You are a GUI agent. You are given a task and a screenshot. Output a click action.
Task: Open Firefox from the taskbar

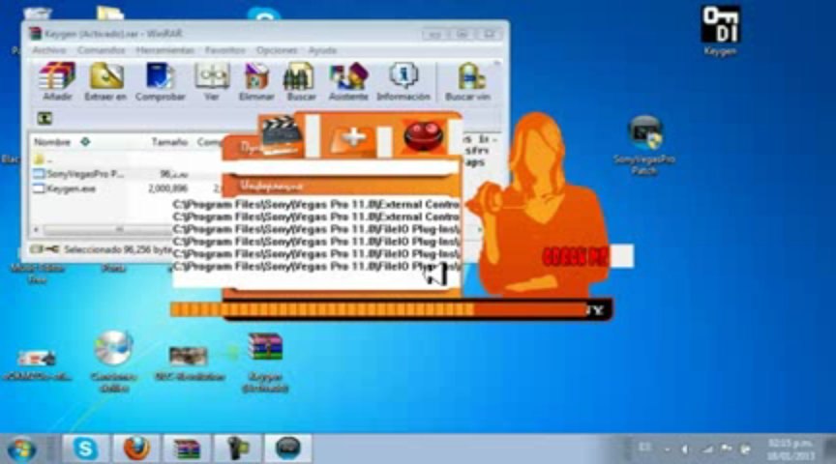click(x=136, y=449)
